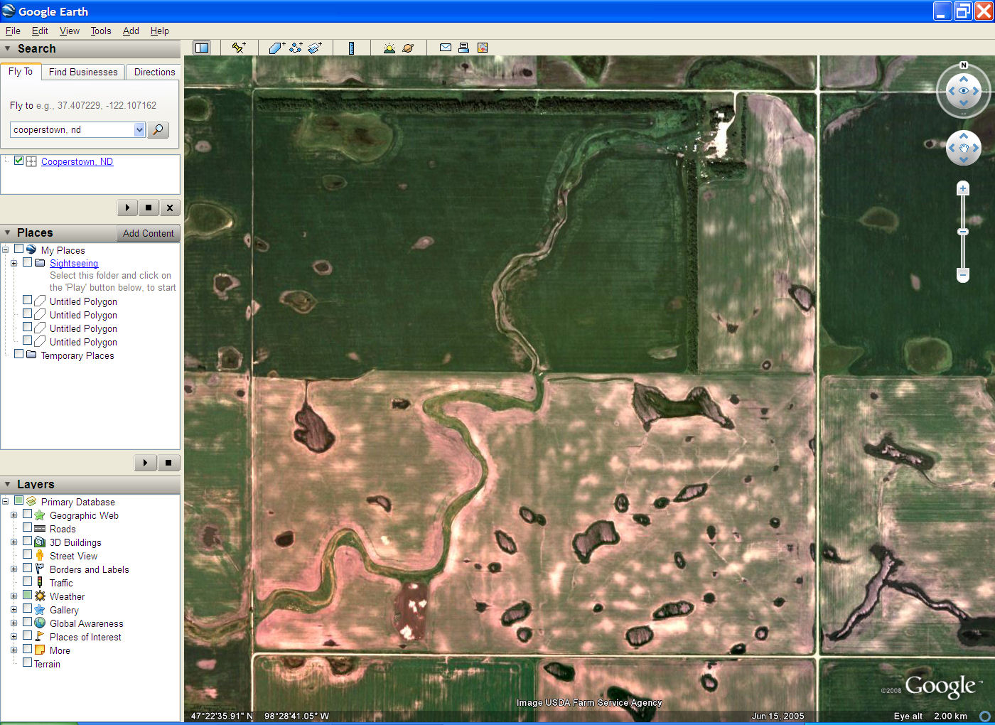Select the Fly To tab
The image size is (995, 725).
(x=21, y=71)
